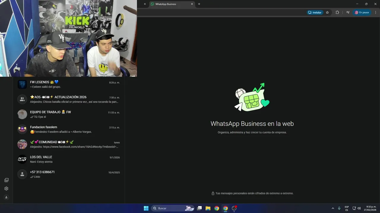Image resolution: width=380 pixels, height=213 pixels.
Task: Click the facebook.com share link preview
Action: click(x=74, y=147)
